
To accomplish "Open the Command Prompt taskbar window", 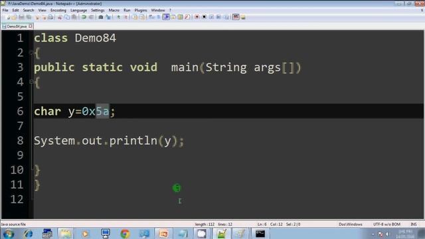I will click(260, 234).
